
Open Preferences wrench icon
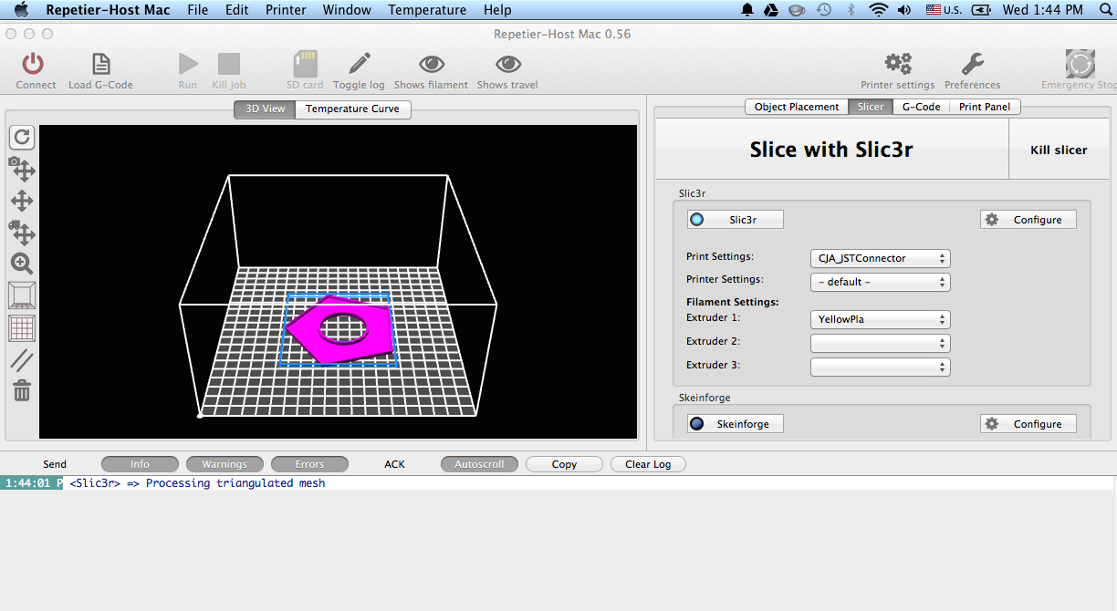pyautogui.click(x=973, y=64)
